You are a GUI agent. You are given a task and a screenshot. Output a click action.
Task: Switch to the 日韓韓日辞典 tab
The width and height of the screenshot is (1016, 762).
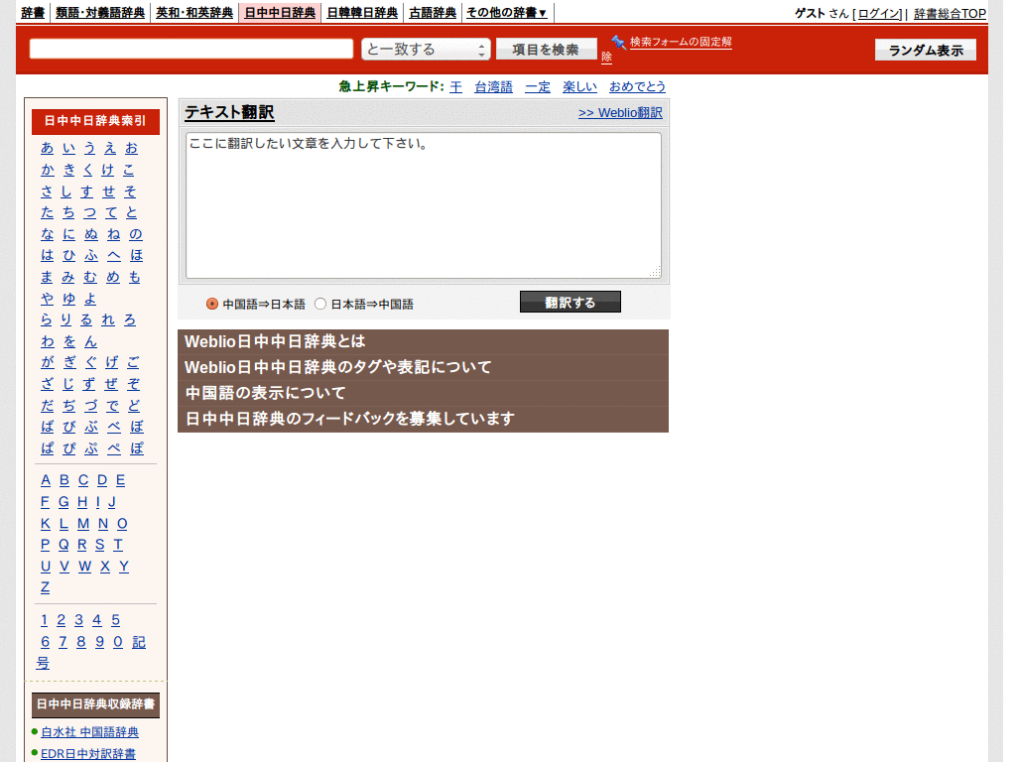click(x=362, y=13)
